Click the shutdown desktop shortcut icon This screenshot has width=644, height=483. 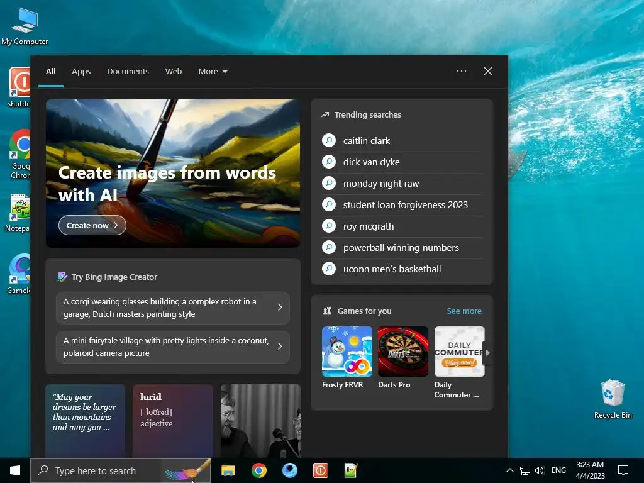(x=19, y=87)
